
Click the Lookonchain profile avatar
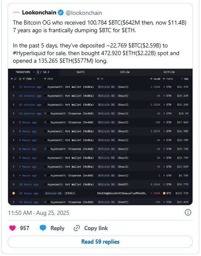[x=17, y=12]
